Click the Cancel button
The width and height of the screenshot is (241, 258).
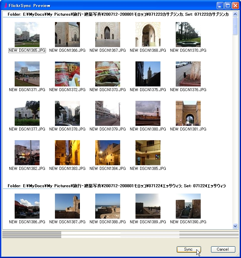pyautogui.click(x=223, y=249)
